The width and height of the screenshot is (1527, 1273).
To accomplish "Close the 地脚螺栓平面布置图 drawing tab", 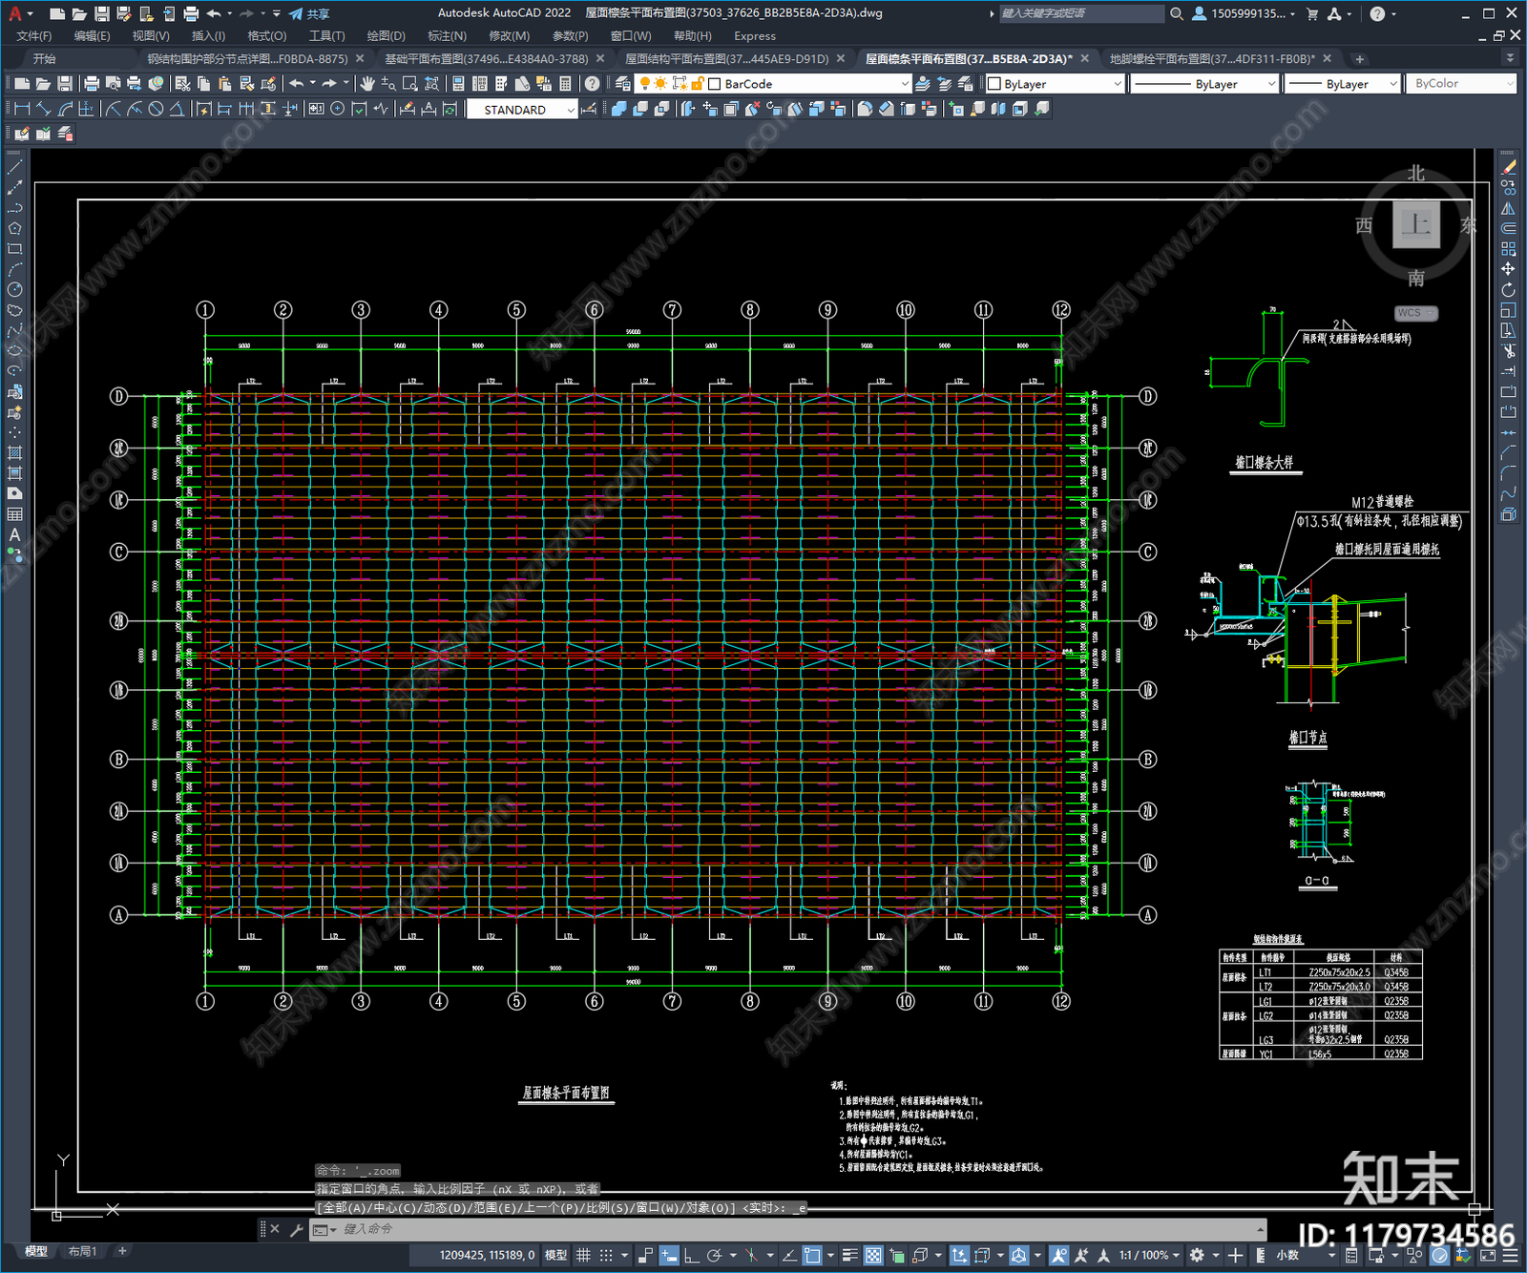I will pos(1328,58).
